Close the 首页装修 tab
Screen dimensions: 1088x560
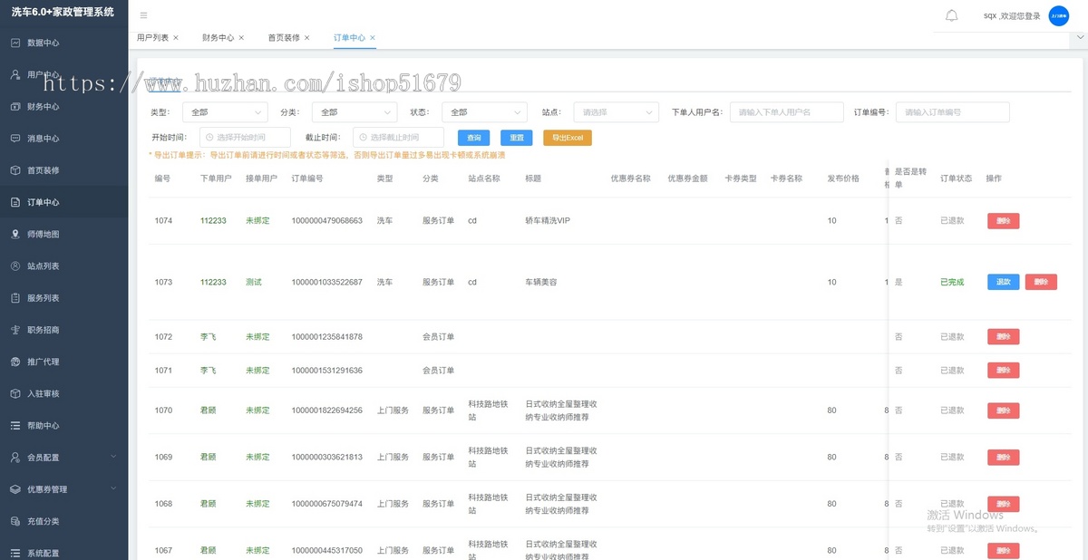coord(307,38)
